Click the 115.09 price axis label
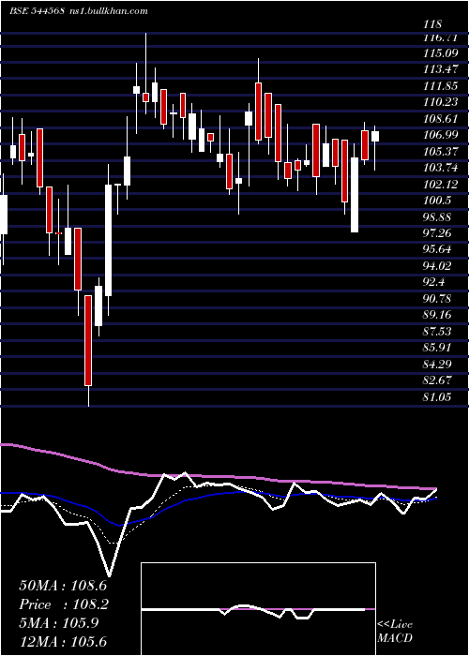The height and width of the screenshot is (656, 469). coord(440,53)
